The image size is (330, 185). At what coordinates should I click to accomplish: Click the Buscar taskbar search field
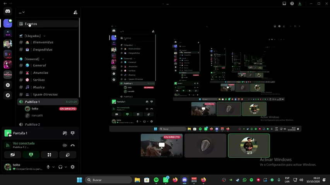coord(109,180)
